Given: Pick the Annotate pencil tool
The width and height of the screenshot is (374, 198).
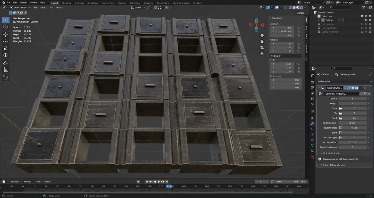Looking at the screenshot, I should click(x=5, y=63).
